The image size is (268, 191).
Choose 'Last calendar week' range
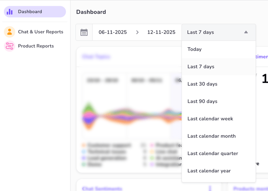click(210, 119)
